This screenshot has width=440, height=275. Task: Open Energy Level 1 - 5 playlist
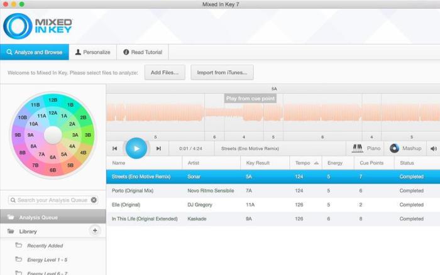coord(47,260)
